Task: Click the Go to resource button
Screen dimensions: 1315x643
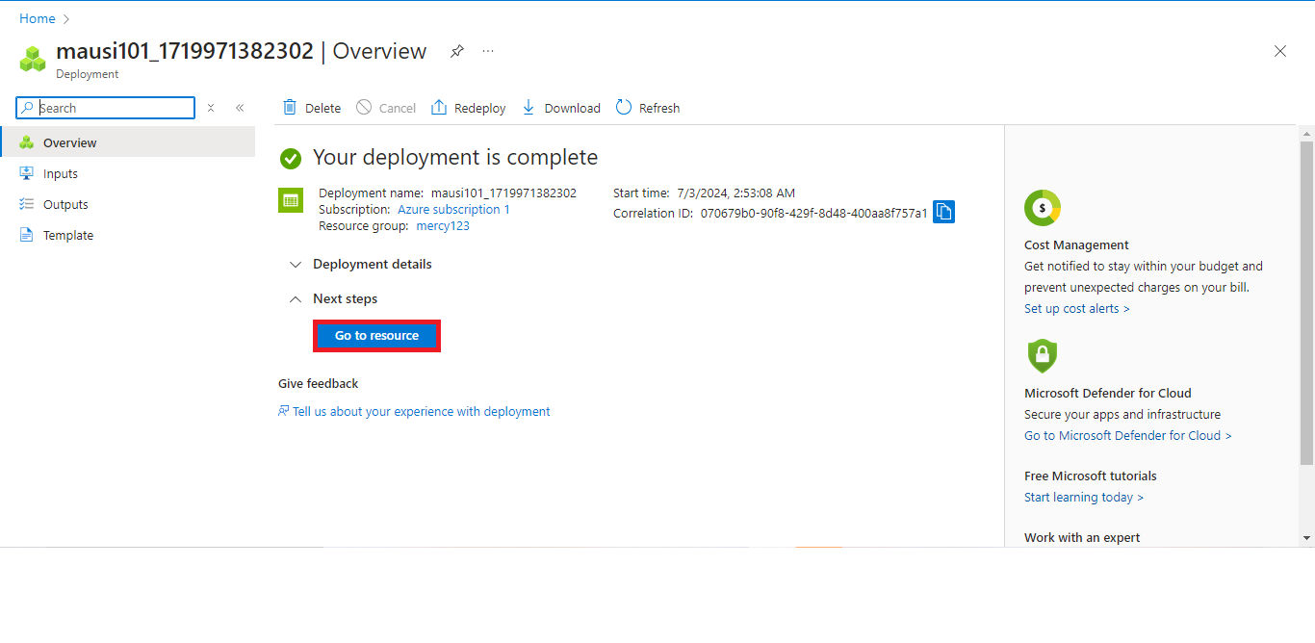Action: [x=376, y=336]
